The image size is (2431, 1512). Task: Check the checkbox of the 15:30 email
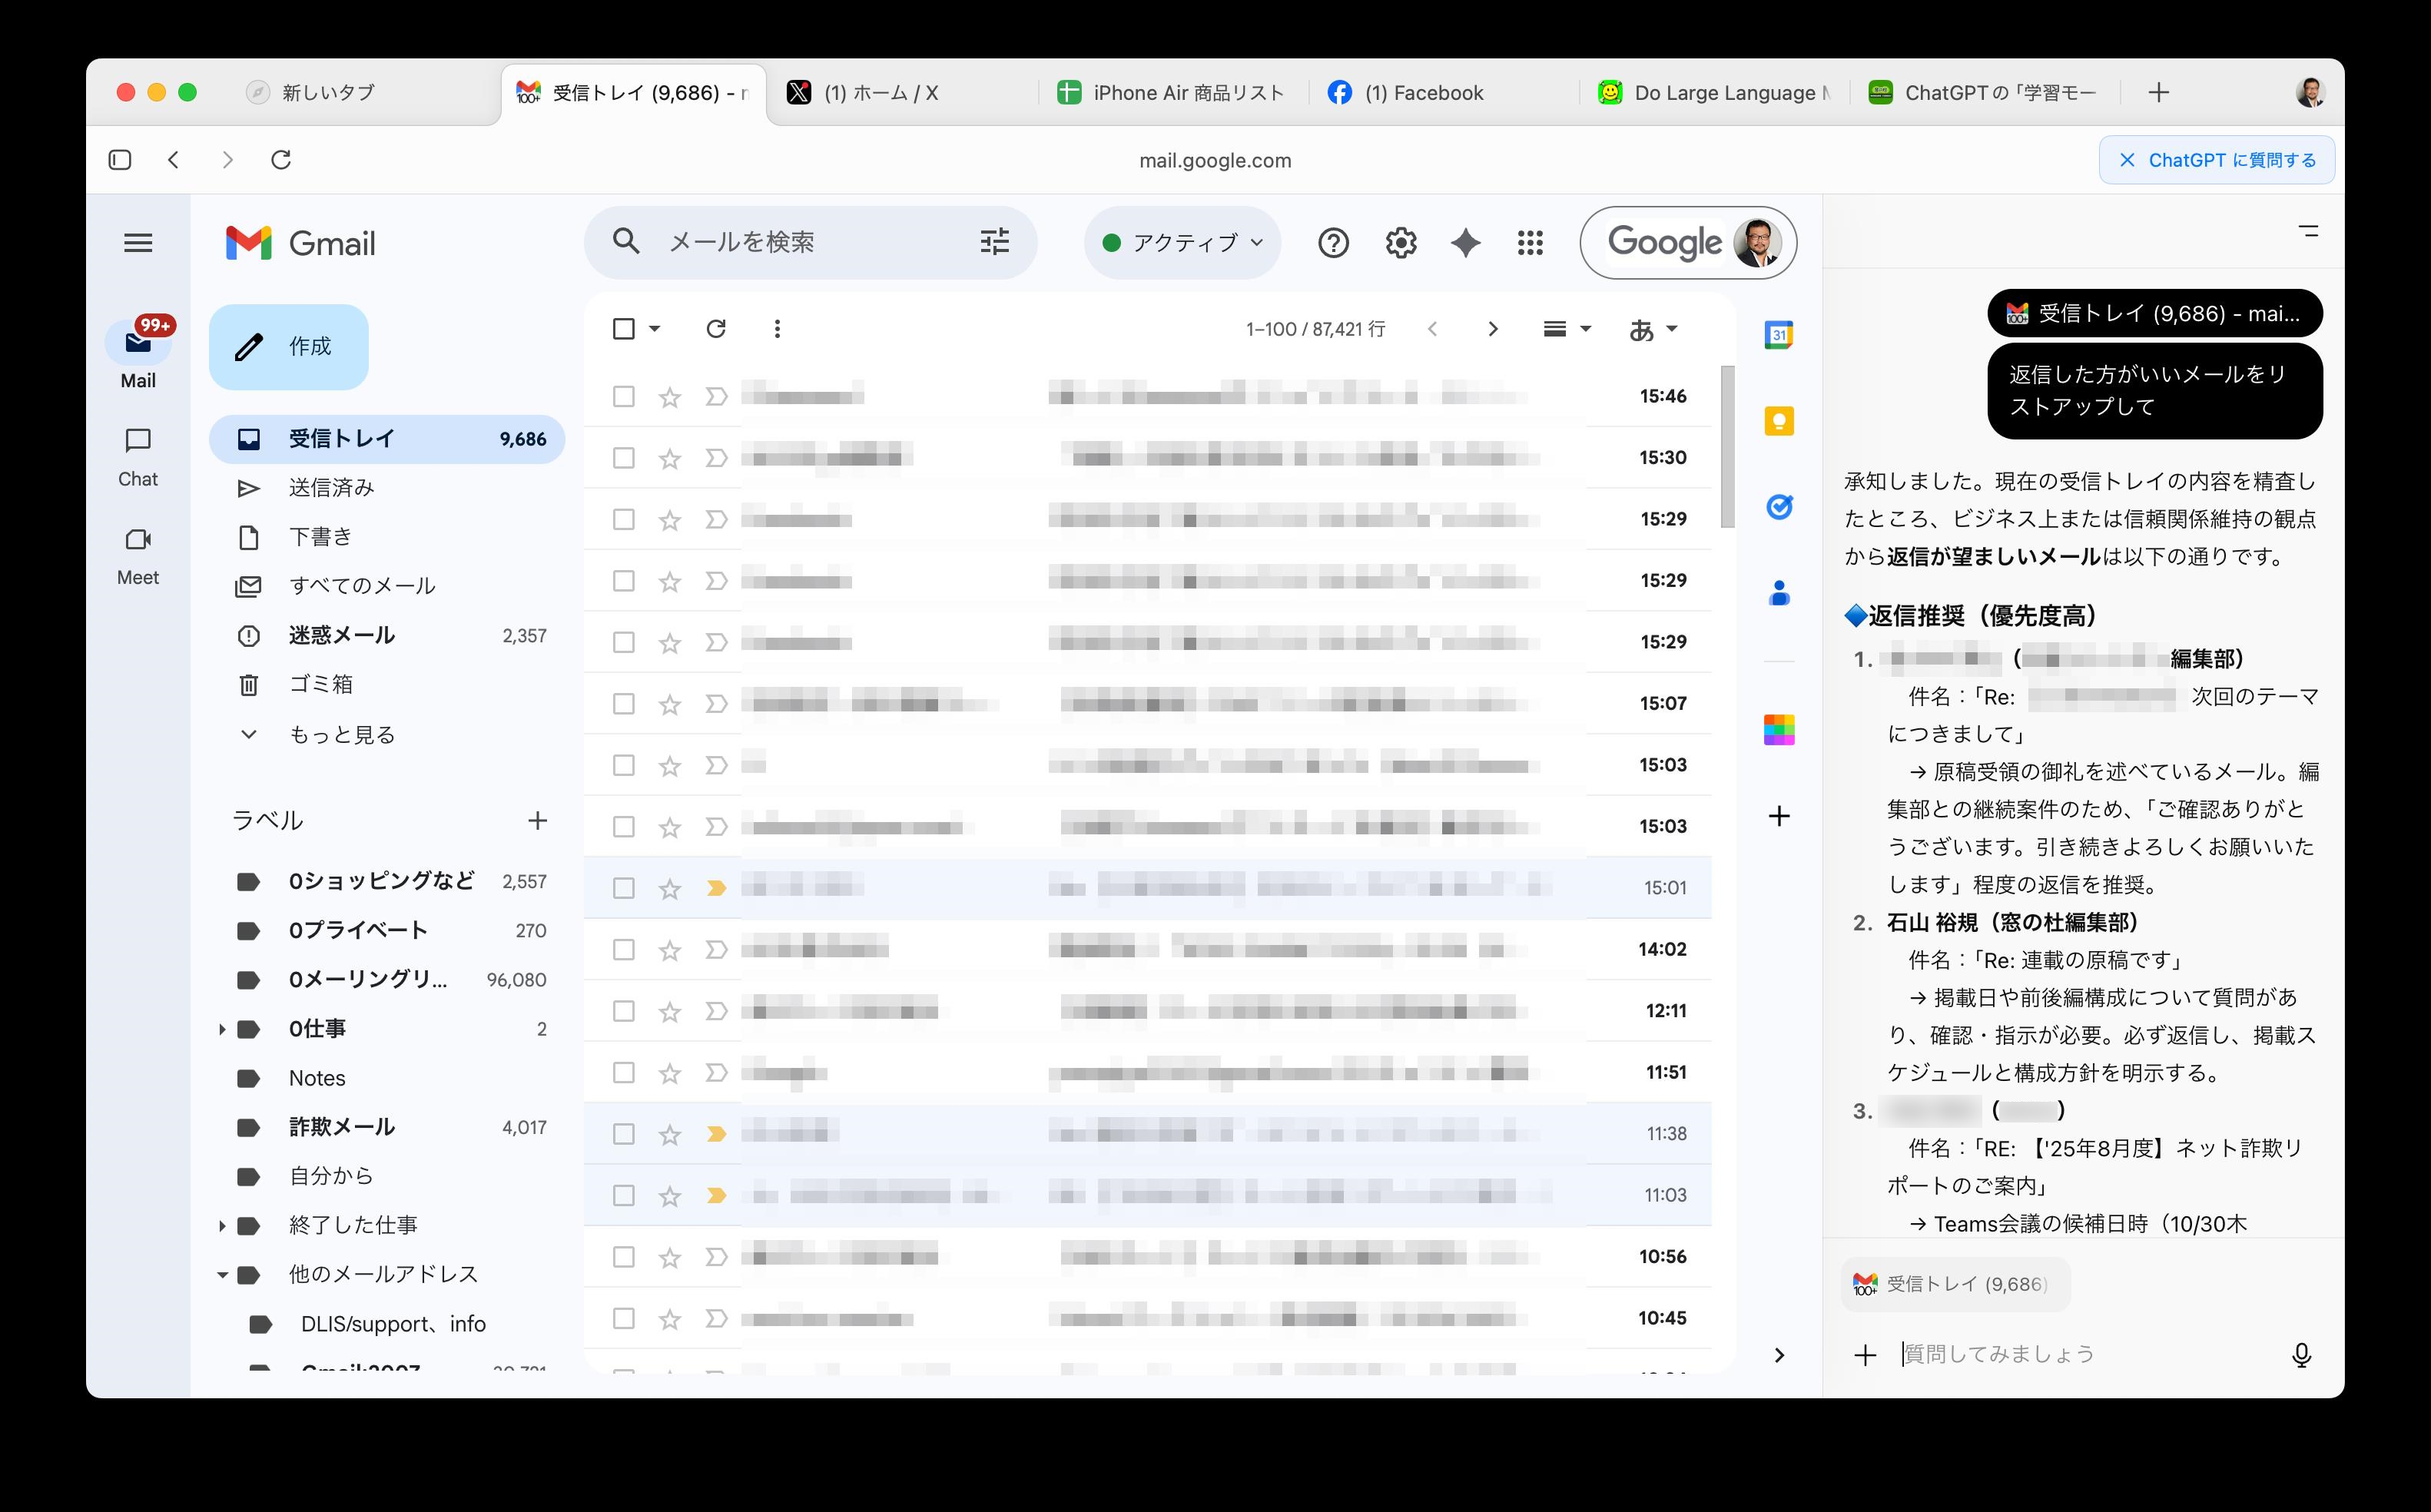click(623, 457)
